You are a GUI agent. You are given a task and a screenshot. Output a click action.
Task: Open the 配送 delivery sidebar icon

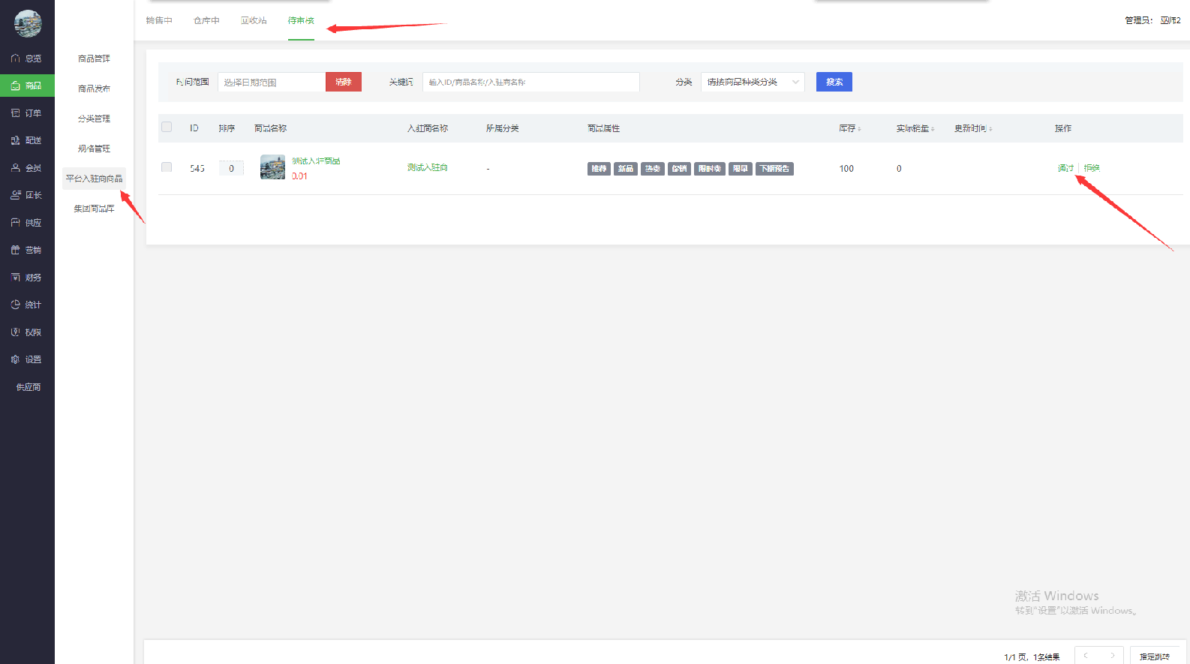pos(16,140)
